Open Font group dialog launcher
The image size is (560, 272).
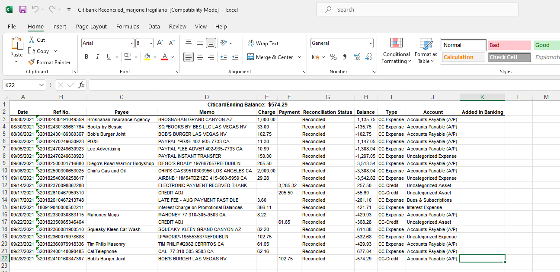pos(176,72)
